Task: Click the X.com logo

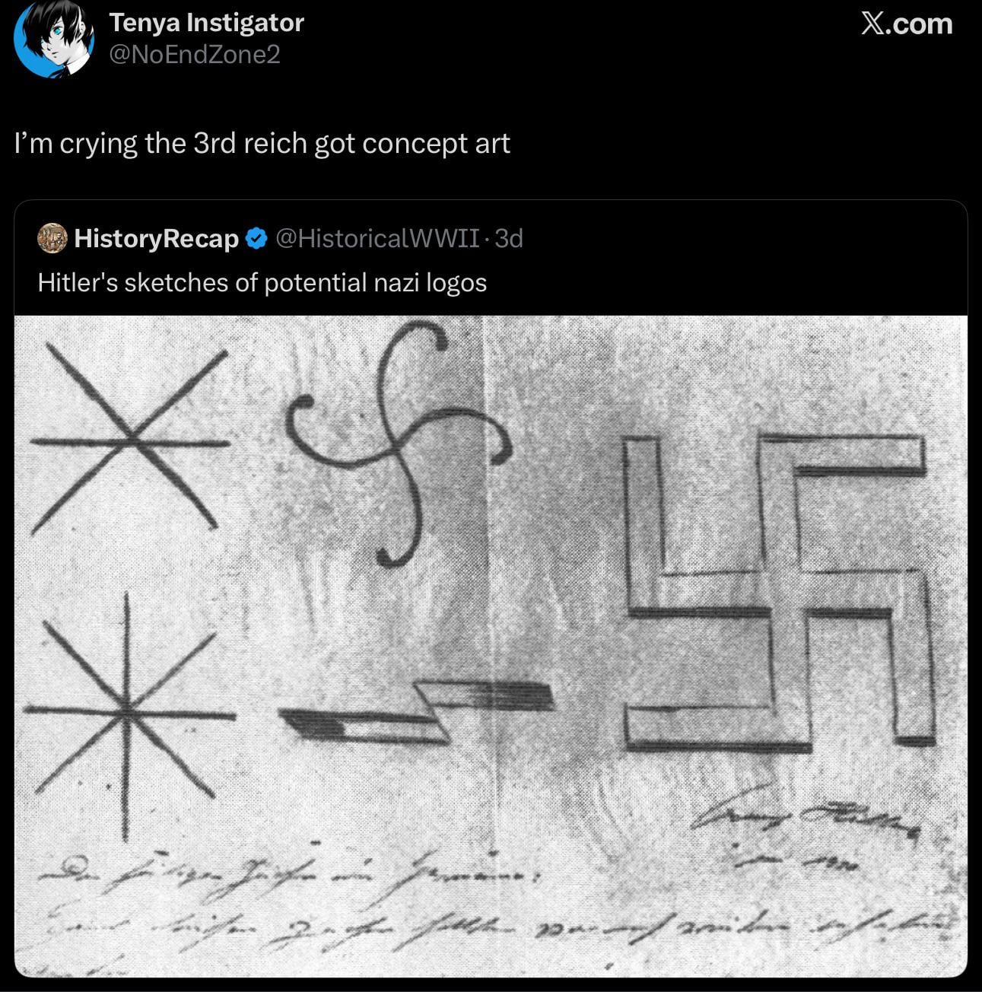Action: click(907, 24)
